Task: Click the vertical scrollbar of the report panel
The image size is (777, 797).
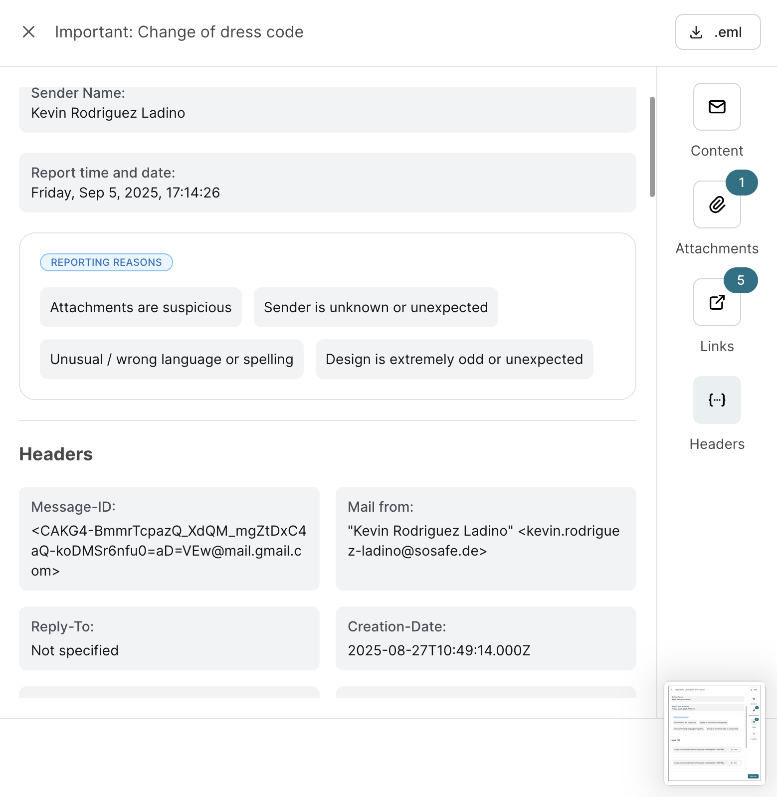Action: point(652,147)
